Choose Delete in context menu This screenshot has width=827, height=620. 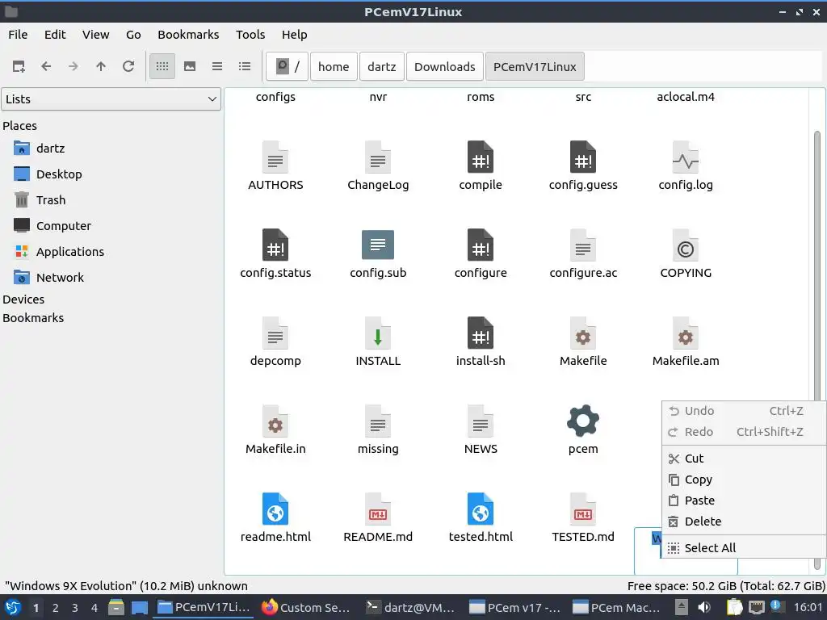[744, 522]
